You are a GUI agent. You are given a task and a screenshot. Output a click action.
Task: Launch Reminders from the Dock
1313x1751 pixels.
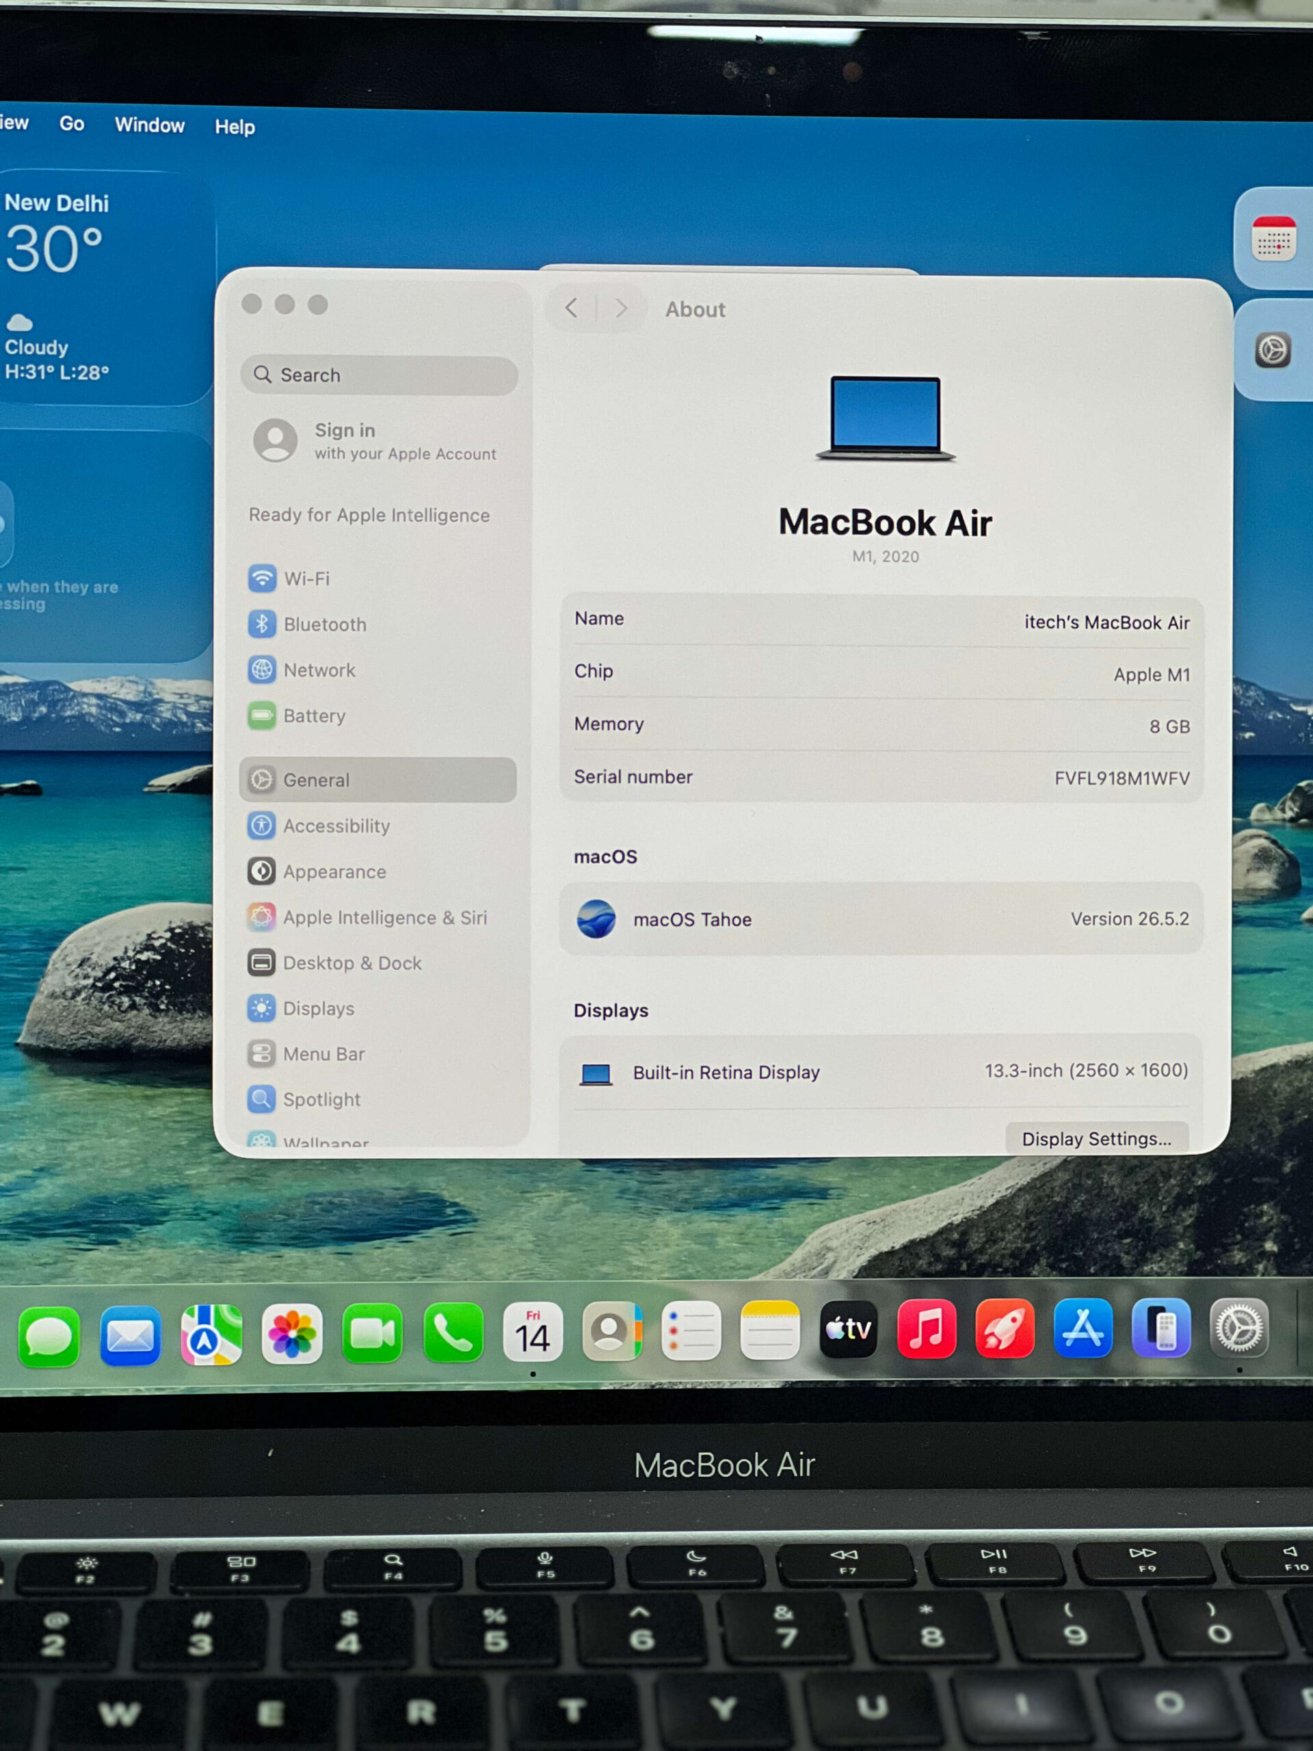(691, 1330)
